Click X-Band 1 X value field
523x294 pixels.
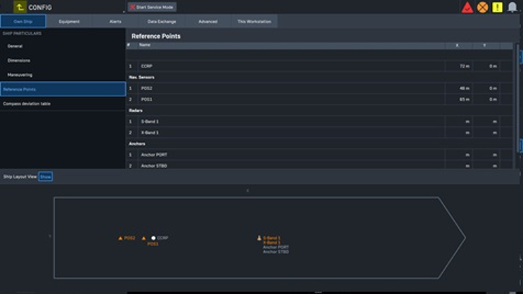pos(458,133)
